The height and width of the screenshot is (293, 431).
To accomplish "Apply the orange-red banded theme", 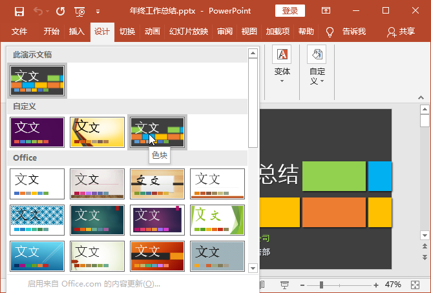I will (157, 256).
